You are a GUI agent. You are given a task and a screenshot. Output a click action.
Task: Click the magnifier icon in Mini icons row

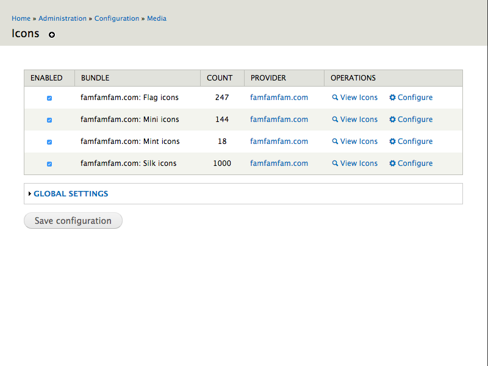335,120
